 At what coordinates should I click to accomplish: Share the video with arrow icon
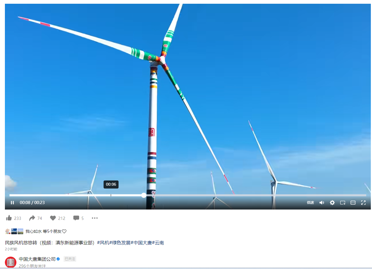point(32,218)
